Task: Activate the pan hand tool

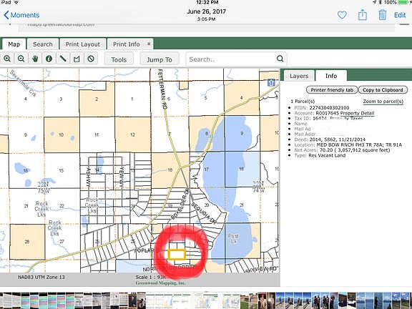Action: (x=35, y=59)
